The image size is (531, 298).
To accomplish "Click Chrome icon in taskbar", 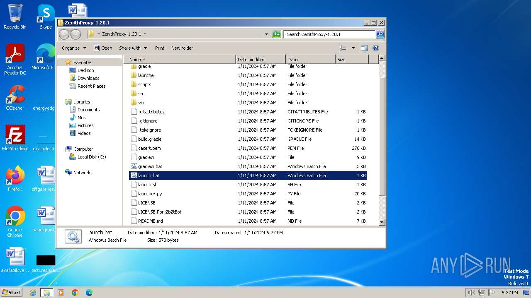I will [75, 293].
